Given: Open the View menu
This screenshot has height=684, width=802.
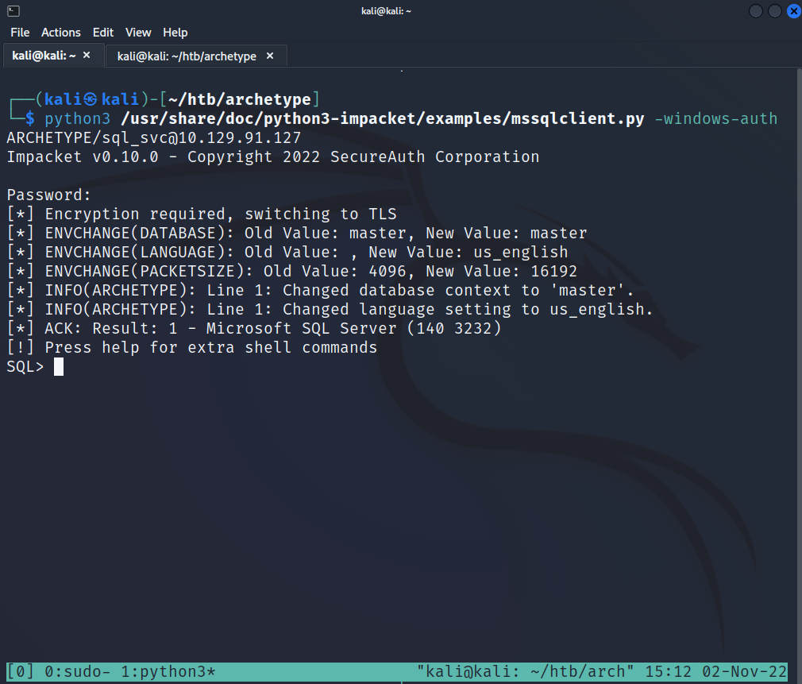Looking at the screenshot, I should pos(138,33).
